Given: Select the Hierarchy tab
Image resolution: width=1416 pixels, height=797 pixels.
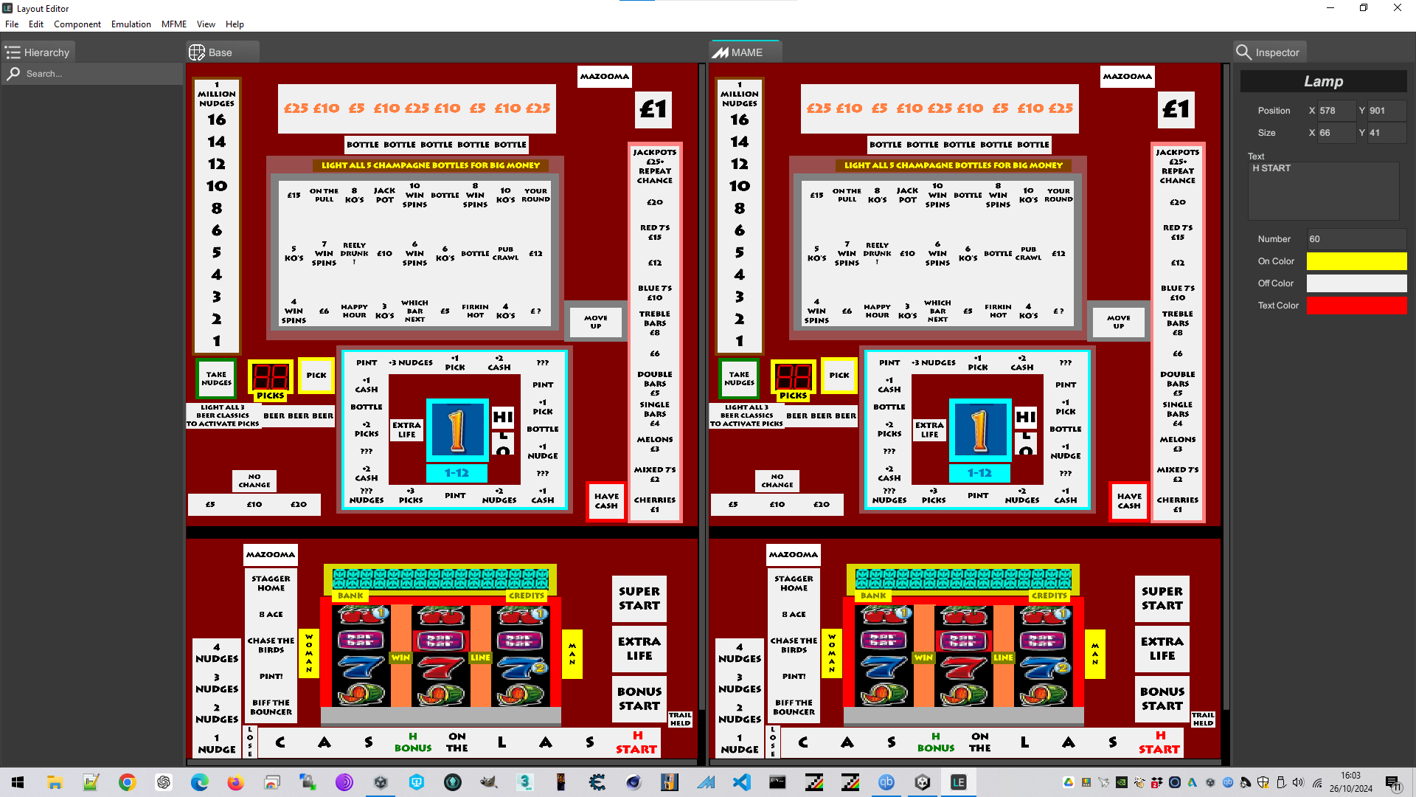Looking at the screenshot, I should click(38, 52).
